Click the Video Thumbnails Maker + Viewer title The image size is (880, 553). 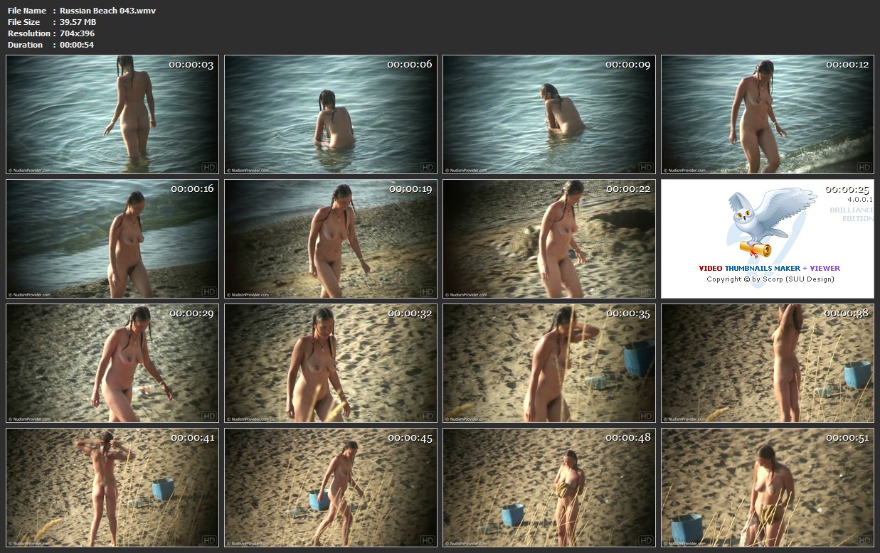(x=769, y=268)
